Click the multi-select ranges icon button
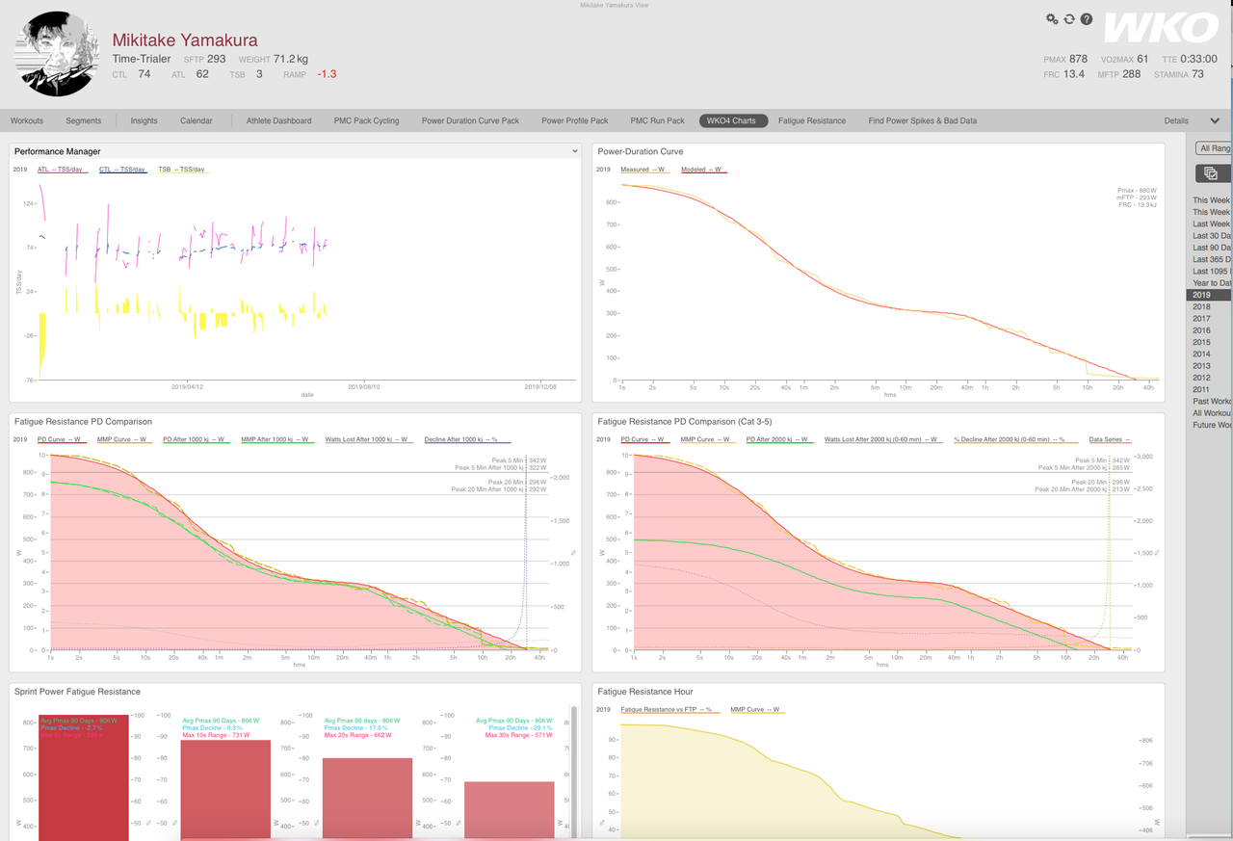This screenshot has height=841, width=1233. click(x=1211, y=173)
